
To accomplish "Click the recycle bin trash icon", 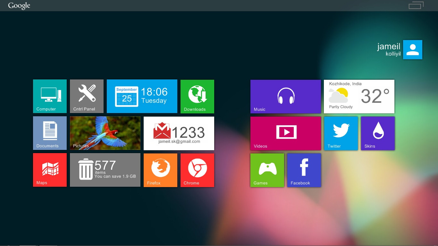I will [x=86, y=170].
